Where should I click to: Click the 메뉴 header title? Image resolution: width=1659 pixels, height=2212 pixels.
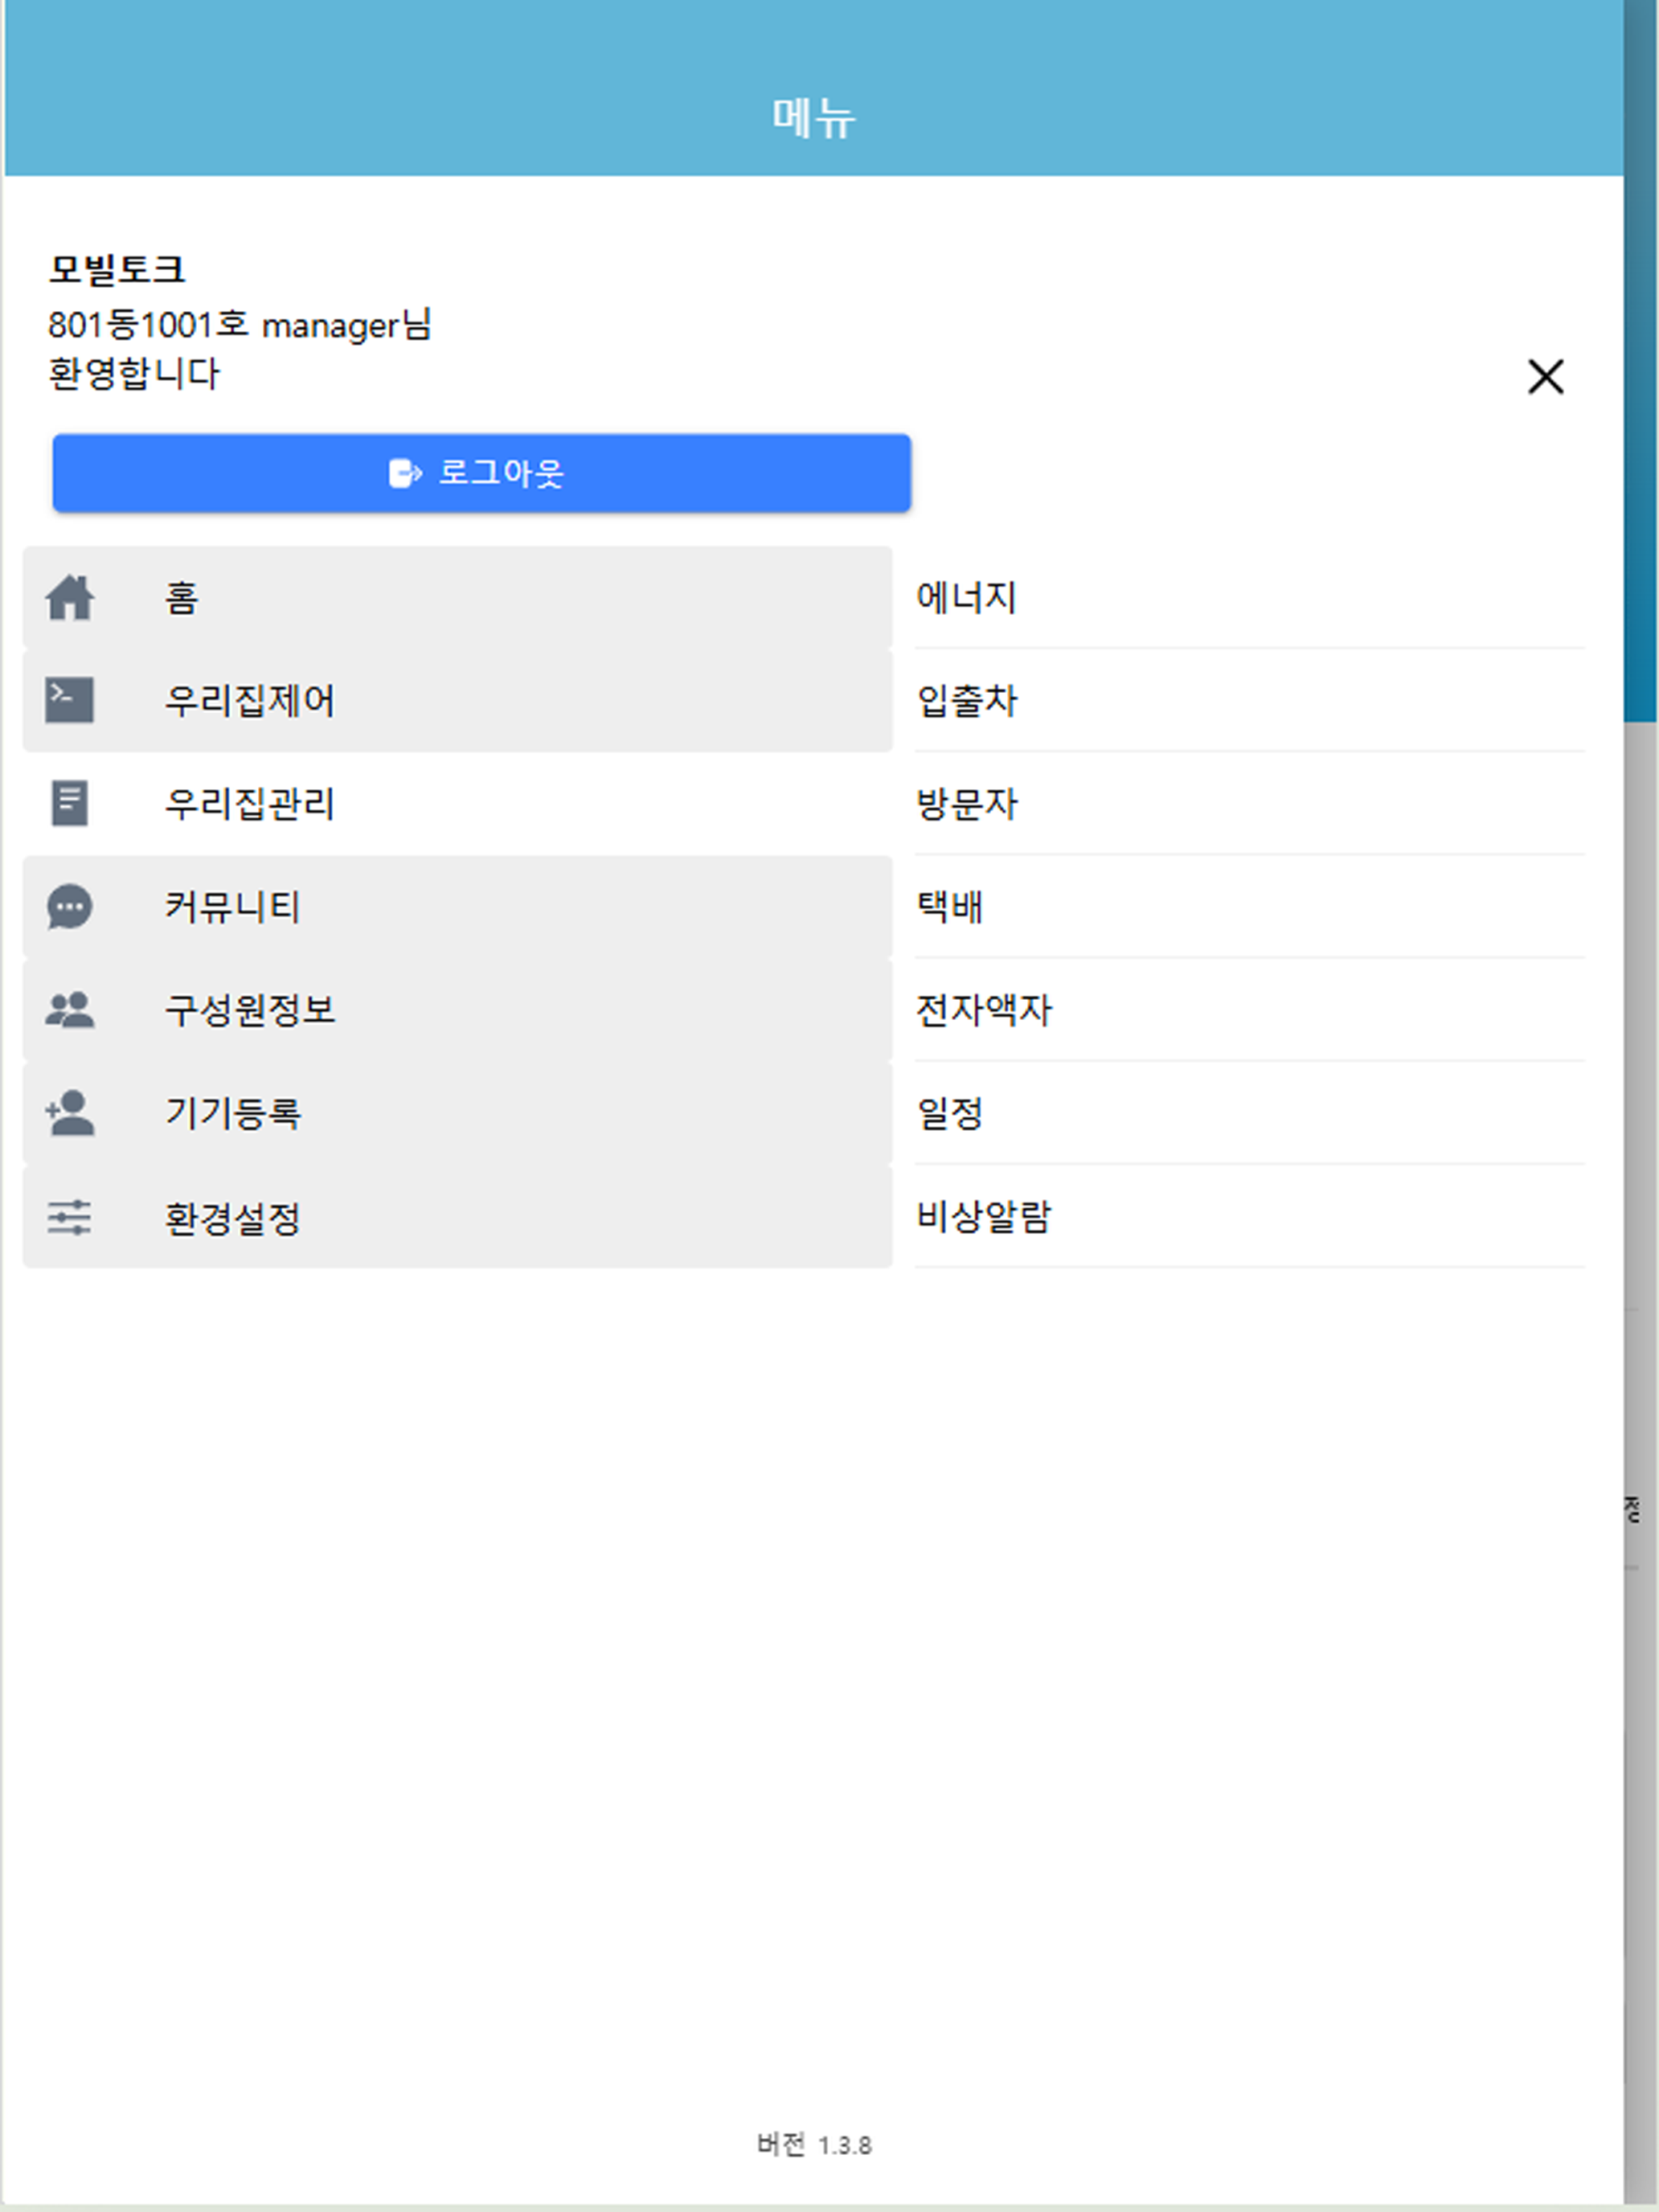point(814,118)
